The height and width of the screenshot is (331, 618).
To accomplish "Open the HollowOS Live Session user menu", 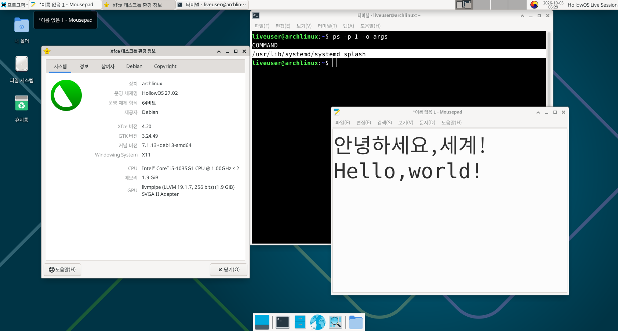I will [x=592, y=5].
